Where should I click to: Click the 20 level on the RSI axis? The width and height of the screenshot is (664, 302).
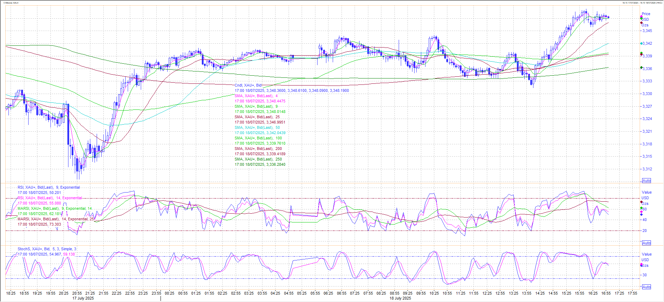click(645, 231)
